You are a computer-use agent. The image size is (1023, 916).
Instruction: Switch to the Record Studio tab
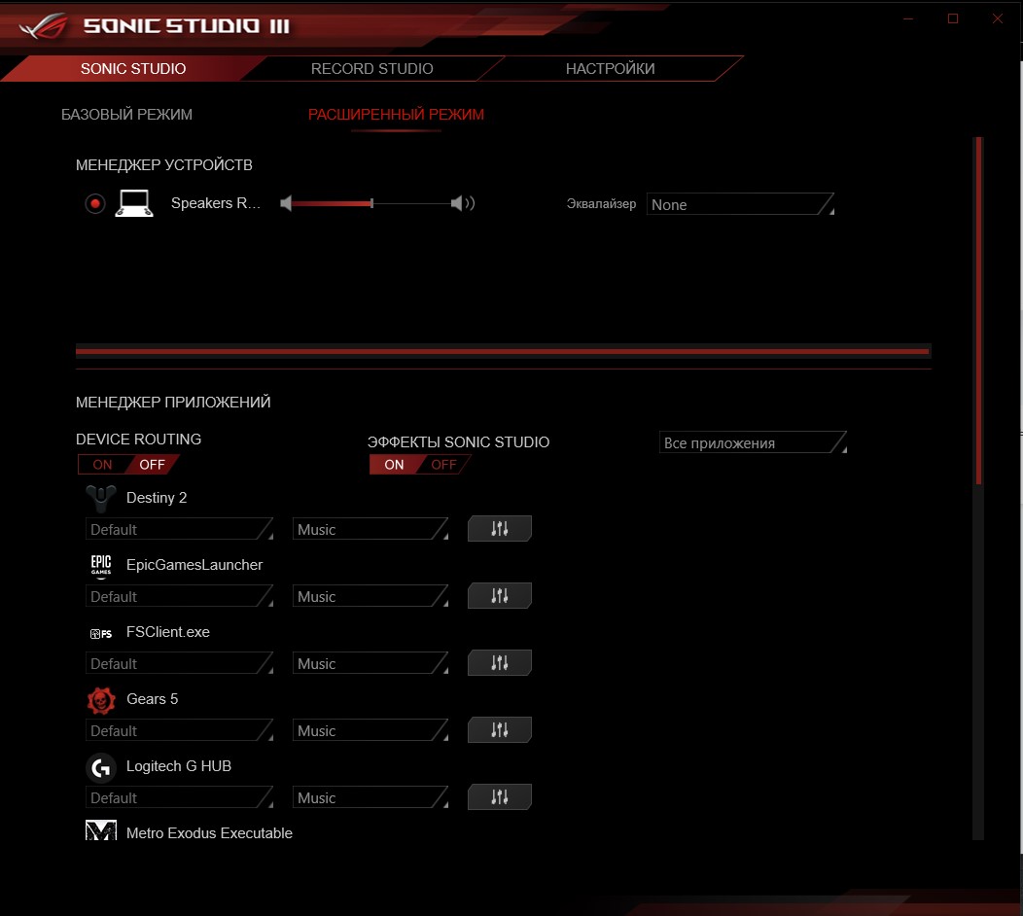[371, 69]
